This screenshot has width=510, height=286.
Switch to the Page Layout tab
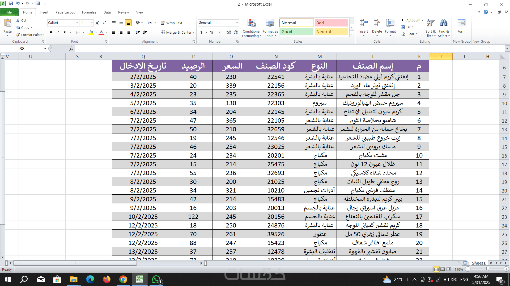pos(65,12)
